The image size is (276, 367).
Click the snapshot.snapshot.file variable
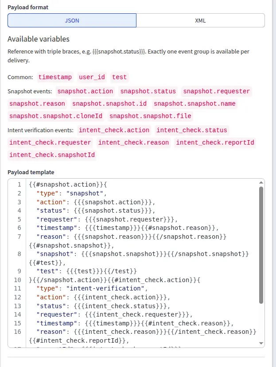click(150, 116)
